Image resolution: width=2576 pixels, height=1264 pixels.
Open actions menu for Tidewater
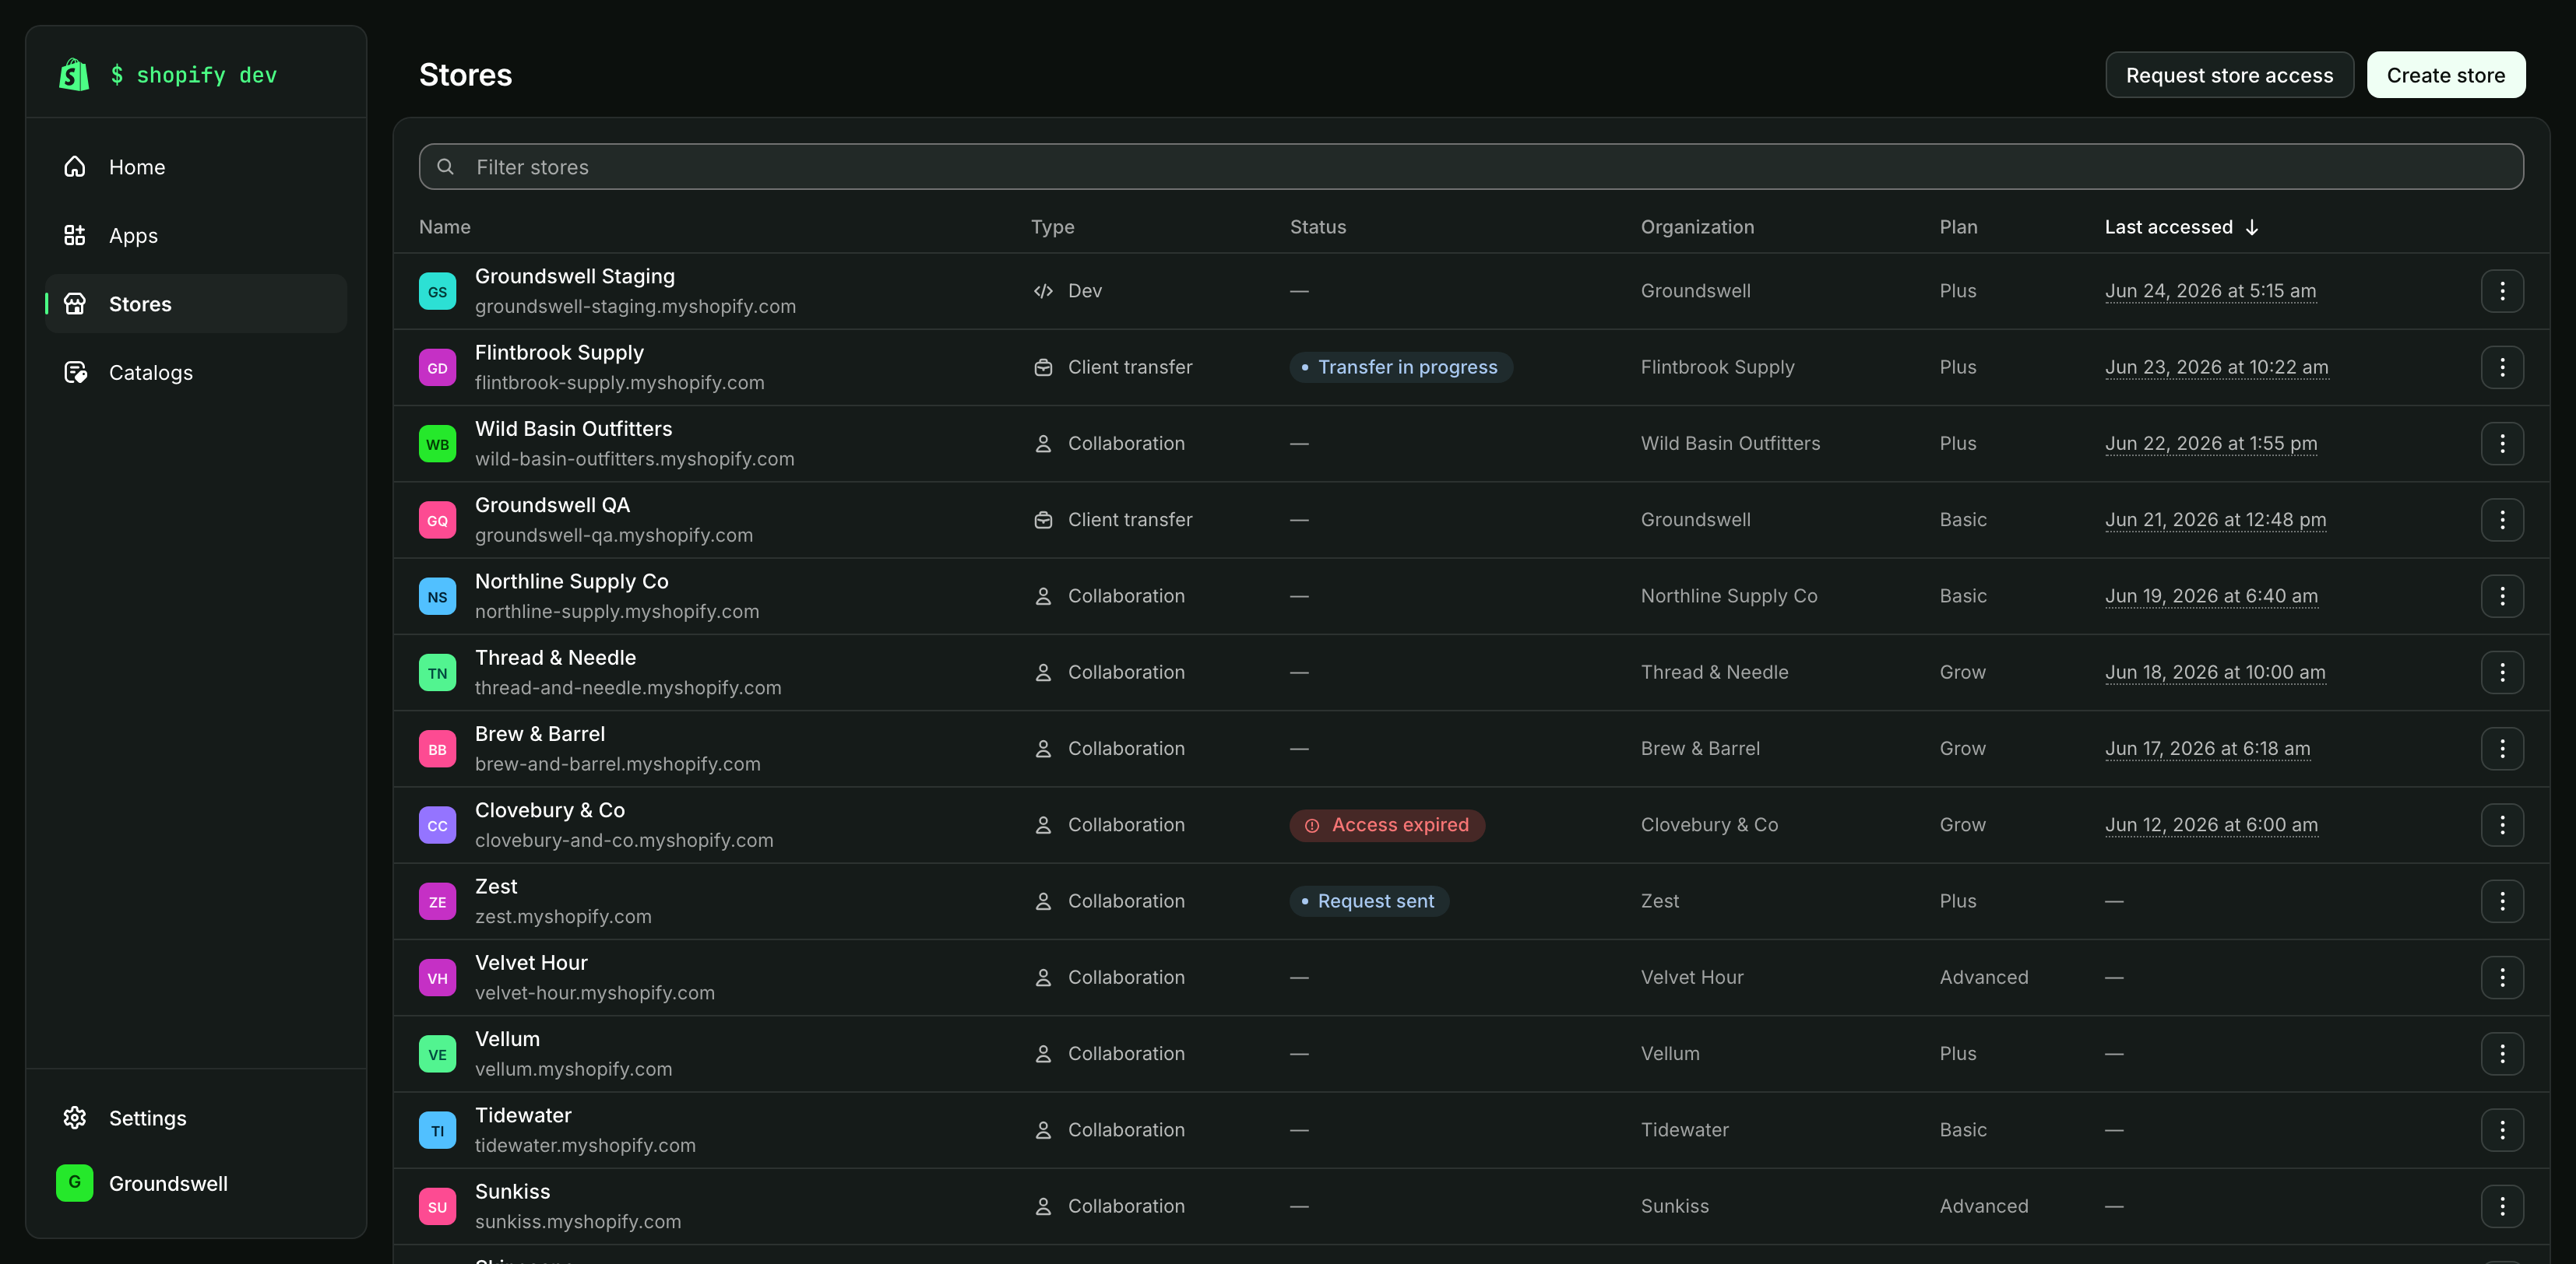click(2502, 1130)
